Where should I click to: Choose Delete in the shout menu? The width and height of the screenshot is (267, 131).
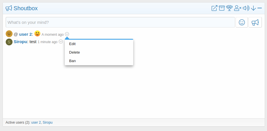point(74,52)
